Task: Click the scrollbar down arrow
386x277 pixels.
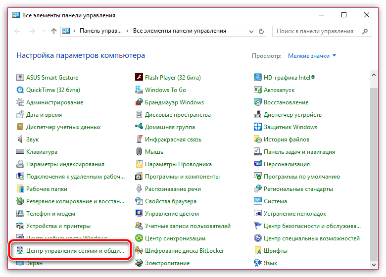Action: click(374, 265)
